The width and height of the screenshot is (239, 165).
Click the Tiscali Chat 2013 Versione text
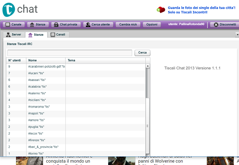point(192,68)
